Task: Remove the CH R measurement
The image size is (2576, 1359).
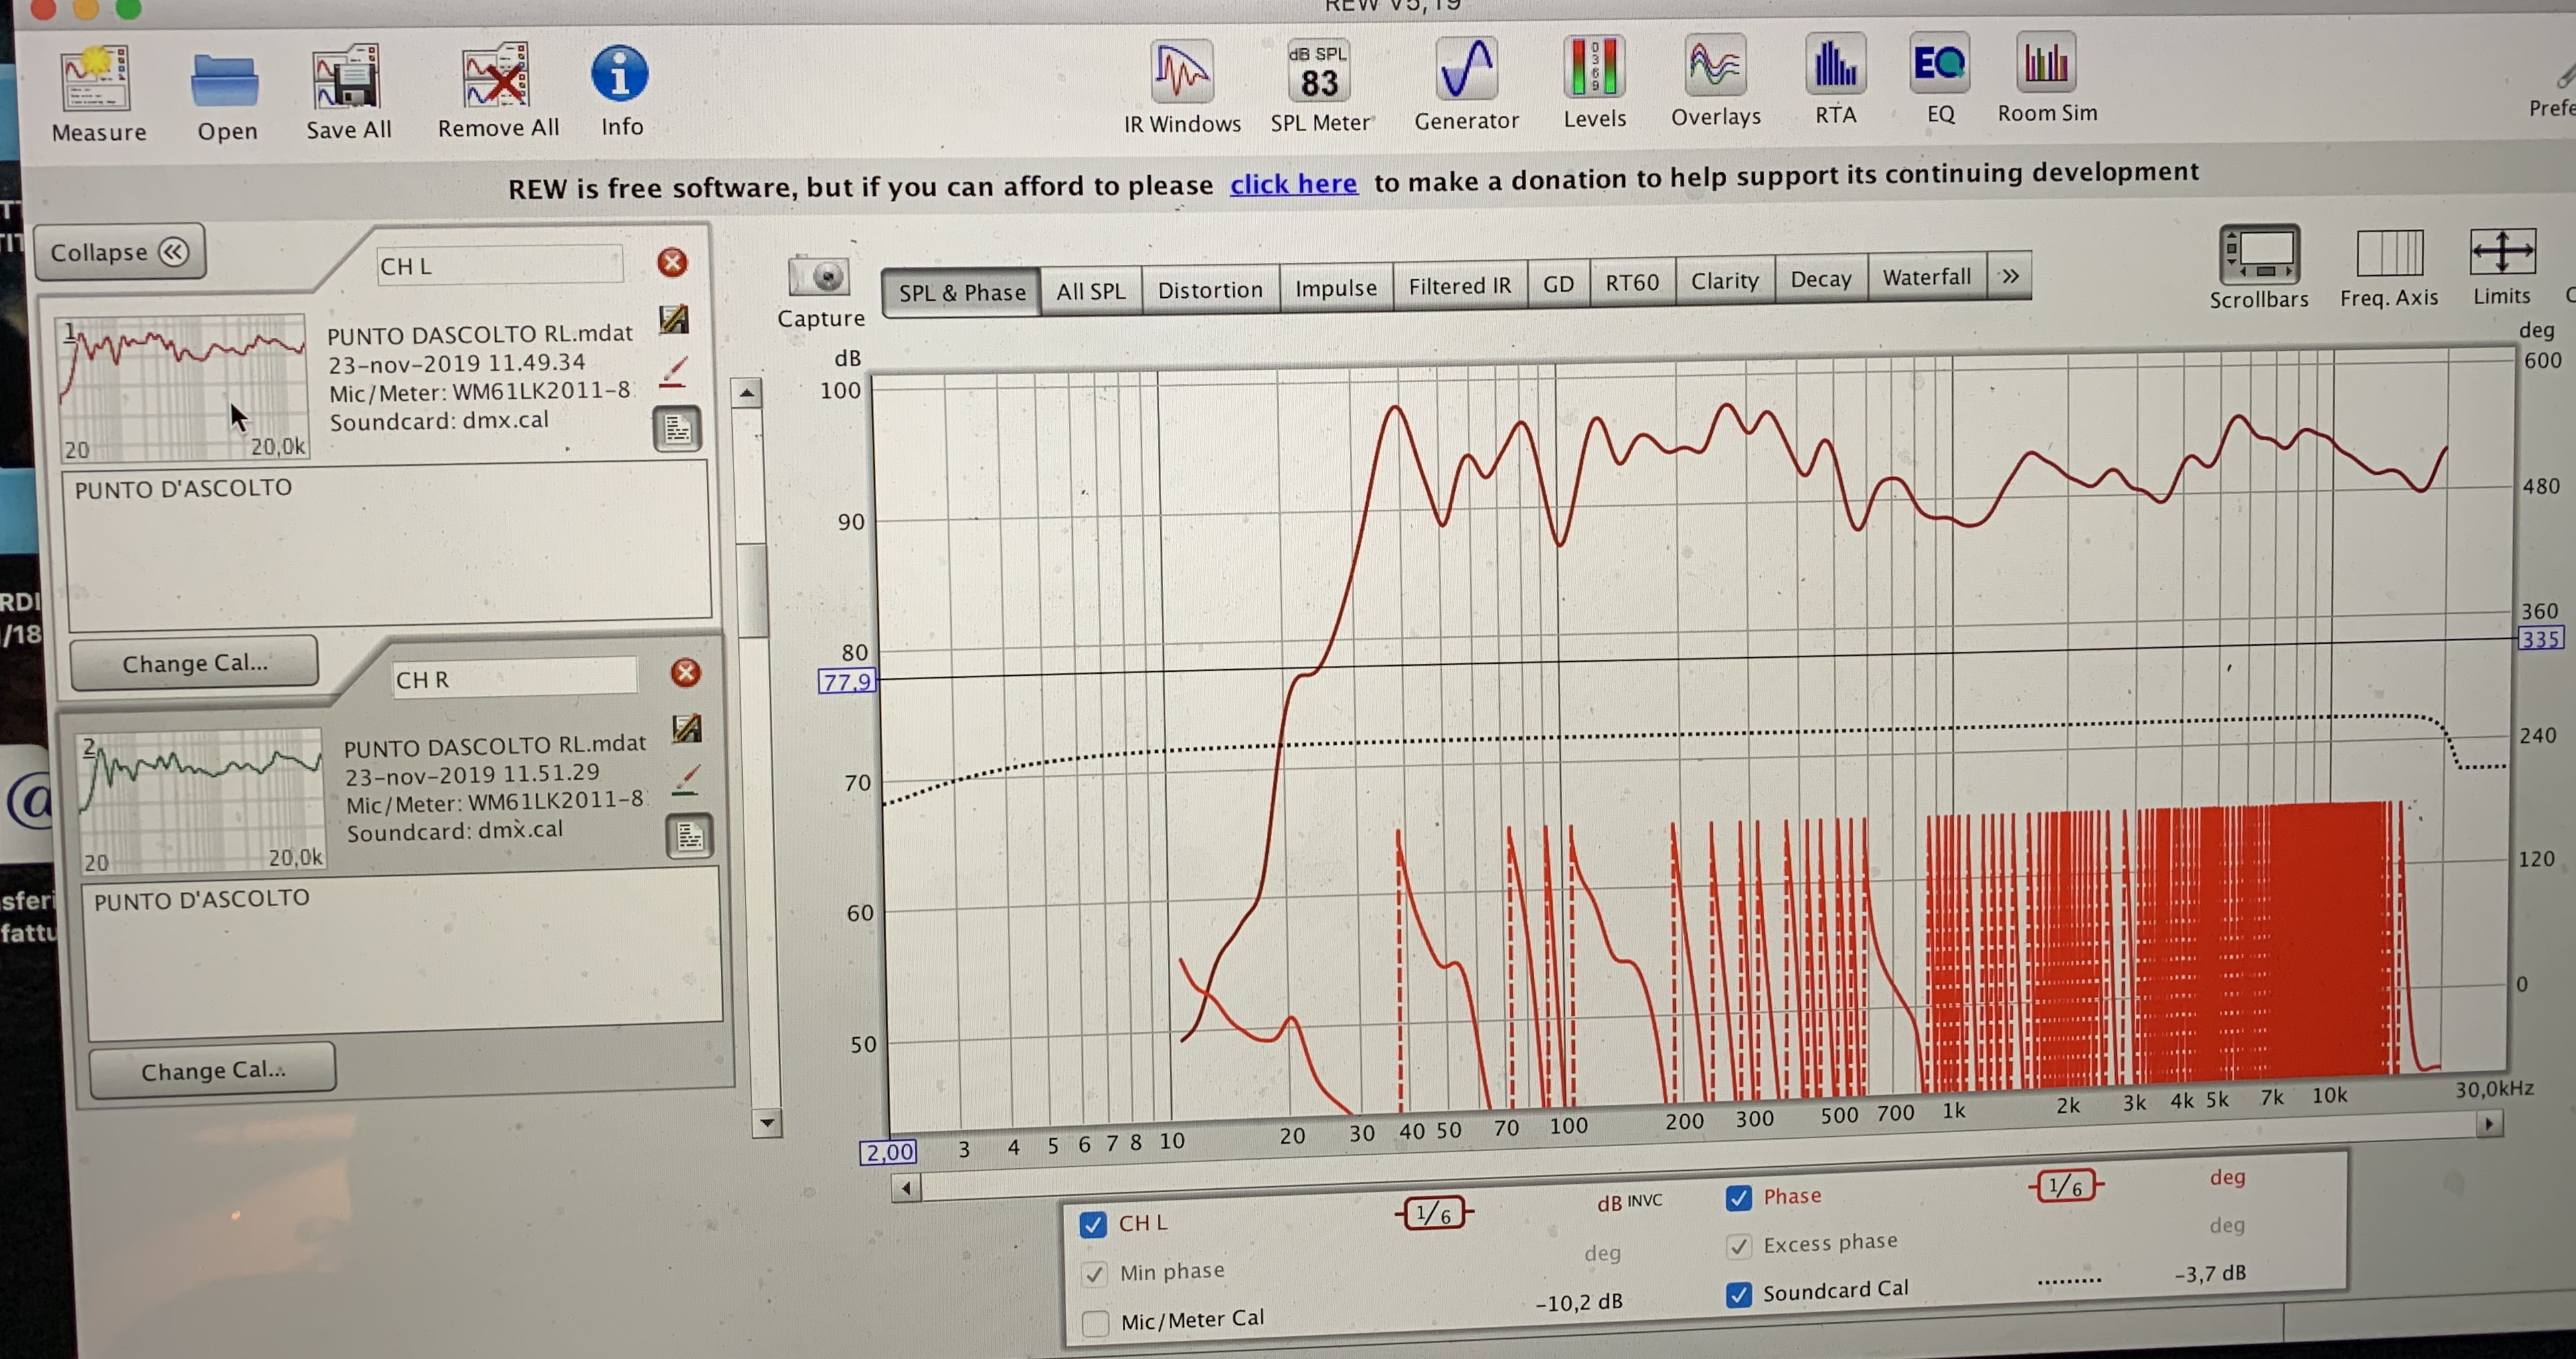Action: (685, 673)
